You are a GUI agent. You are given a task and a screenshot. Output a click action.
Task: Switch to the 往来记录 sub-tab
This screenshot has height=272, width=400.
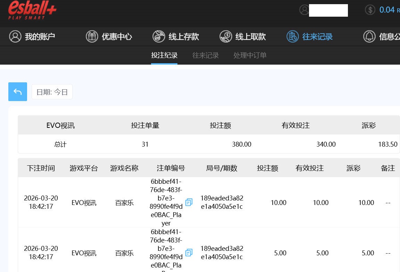click(206, 55)
